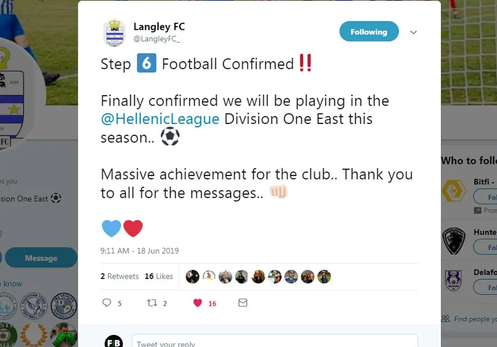
Task: Click the Langley FC profile avatar
Action: pyautogui.click(x=114, y=32)
